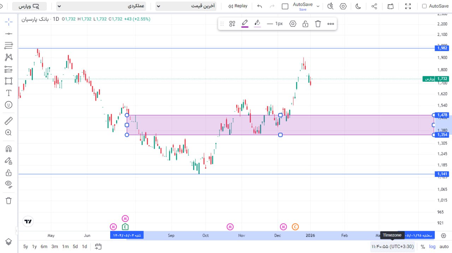Share the chart using share icon
Viewport: 452px width, 253px height.
[x=374, y=6]
